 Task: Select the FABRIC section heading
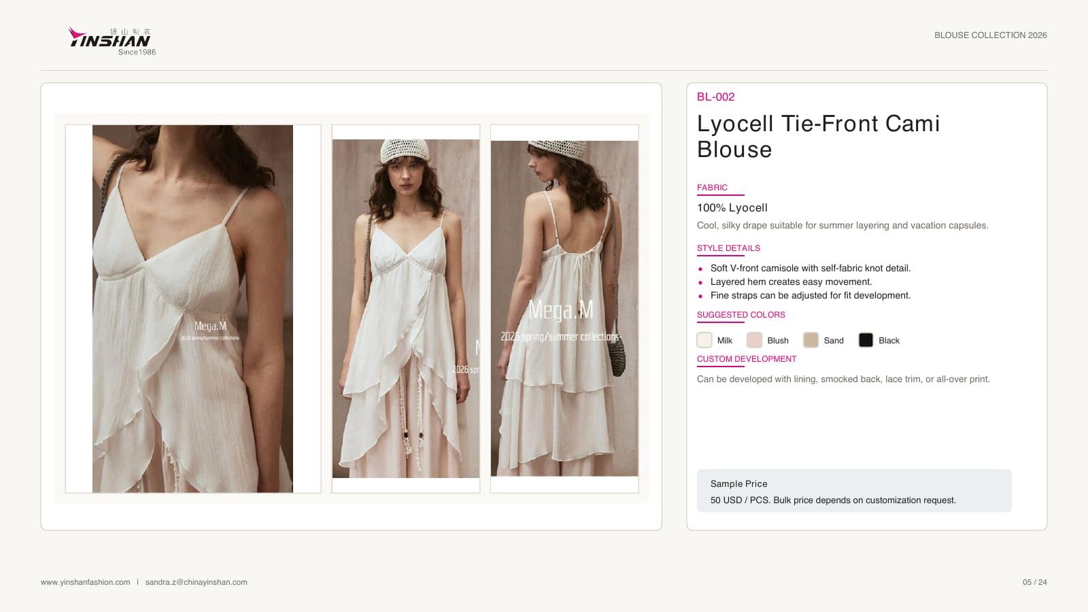(712, 188)
